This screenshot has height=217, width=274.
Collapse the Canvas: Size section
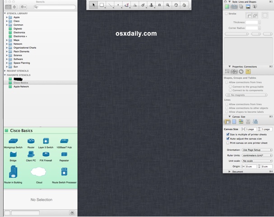[x=229, y=116]
